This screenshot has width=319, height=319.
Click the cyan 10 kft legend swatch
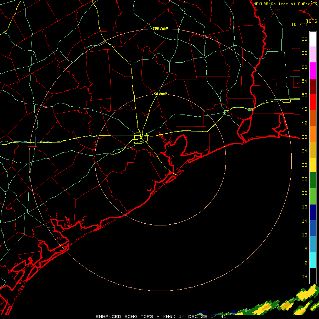coord(313,260)
